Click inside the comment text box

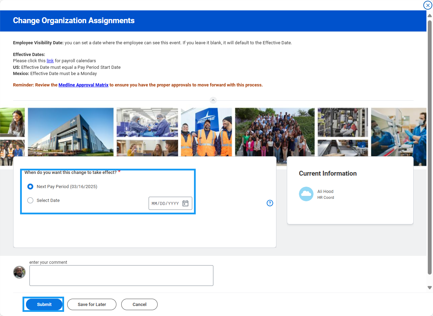pyautogui.click(x=121, y=276)
